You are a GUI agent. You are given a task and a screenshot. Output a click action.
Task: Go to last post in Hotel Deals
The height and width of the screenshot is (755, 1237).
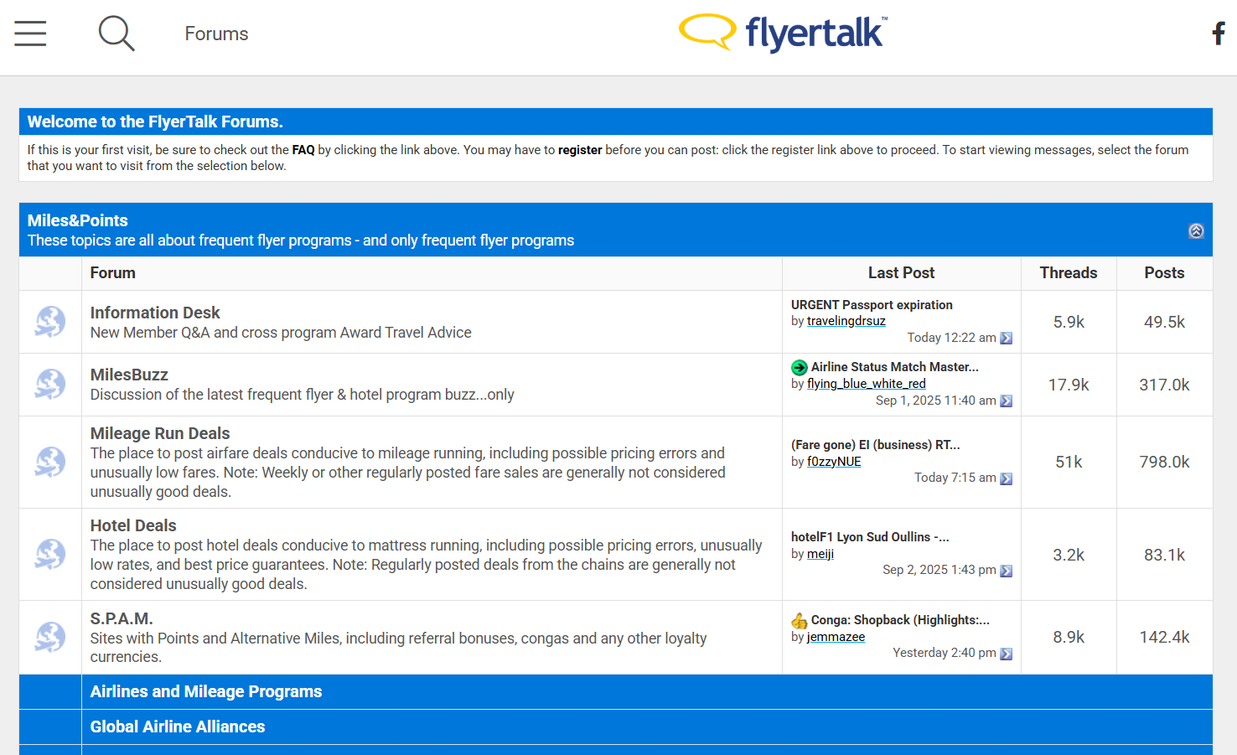click(x=1007, y=571)
